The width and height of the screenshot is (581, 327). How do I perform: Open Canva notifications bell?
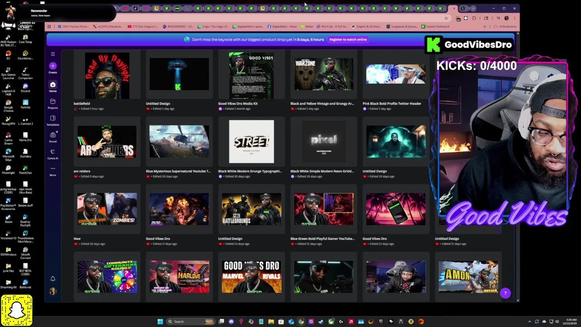53,279
